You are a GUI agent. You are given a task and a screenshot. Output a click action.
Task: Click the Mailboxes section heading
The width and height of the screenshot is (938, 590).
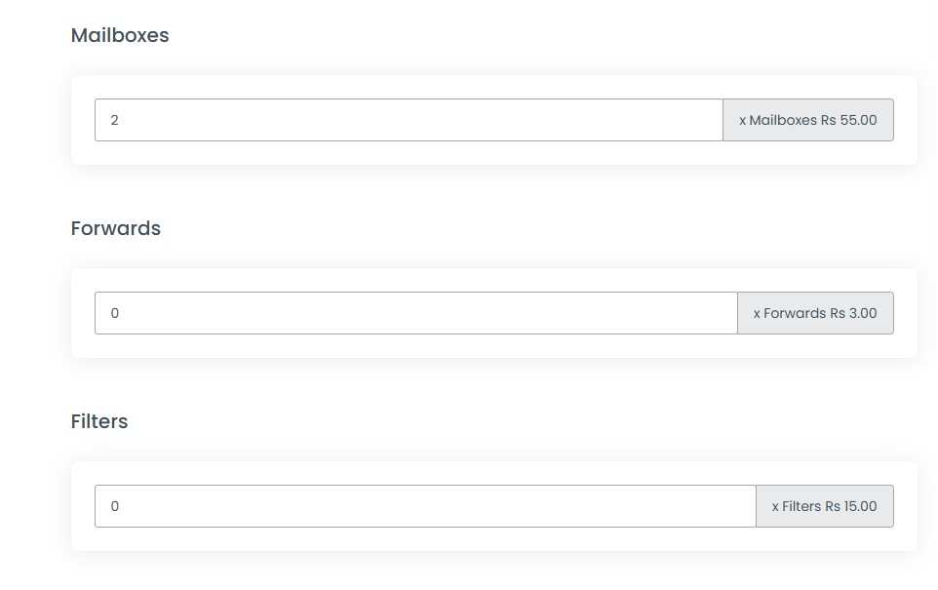[x=120, y=35]
